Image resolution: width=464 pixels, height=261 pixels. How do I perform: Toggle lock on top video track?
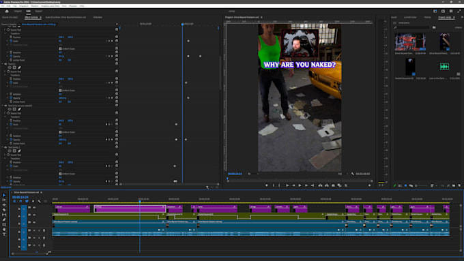[19, 209]
